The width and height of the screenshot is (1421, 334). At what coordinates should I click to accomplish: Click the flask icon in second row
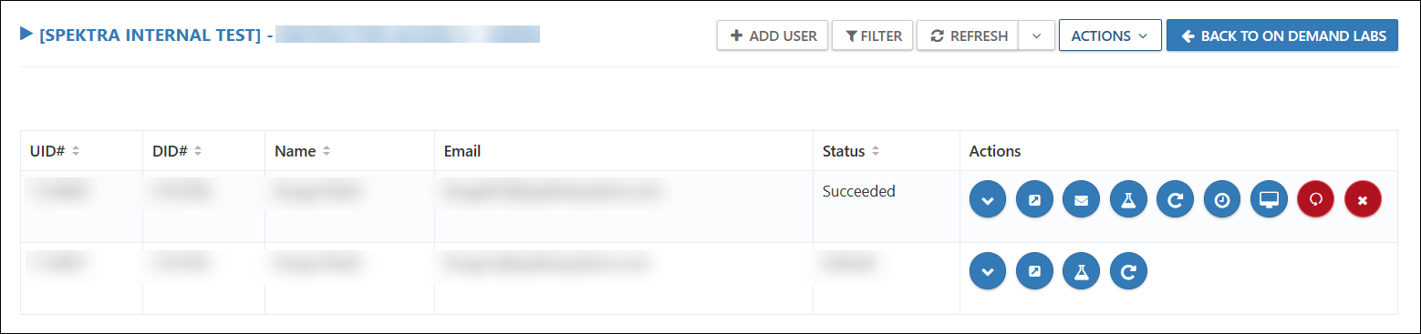tap(1081, 271)
